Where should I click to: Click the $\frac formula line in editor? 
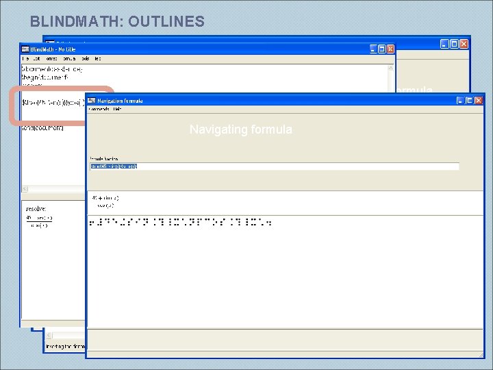coord(53,102)
